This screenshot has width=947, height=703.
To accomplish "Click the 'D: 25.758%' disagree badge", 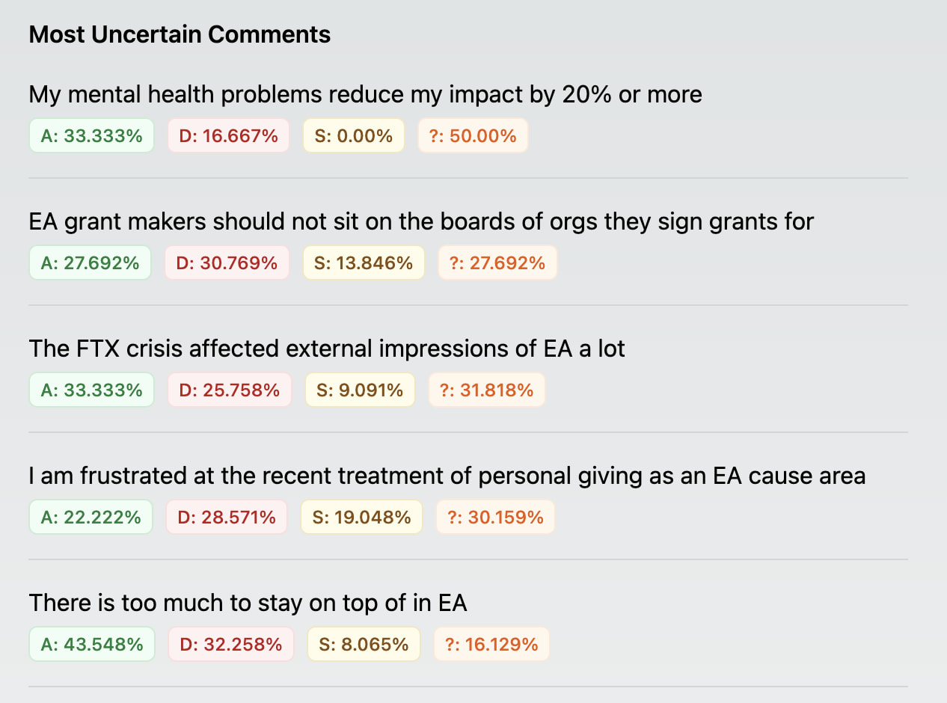I will click(x=230, y=390).
